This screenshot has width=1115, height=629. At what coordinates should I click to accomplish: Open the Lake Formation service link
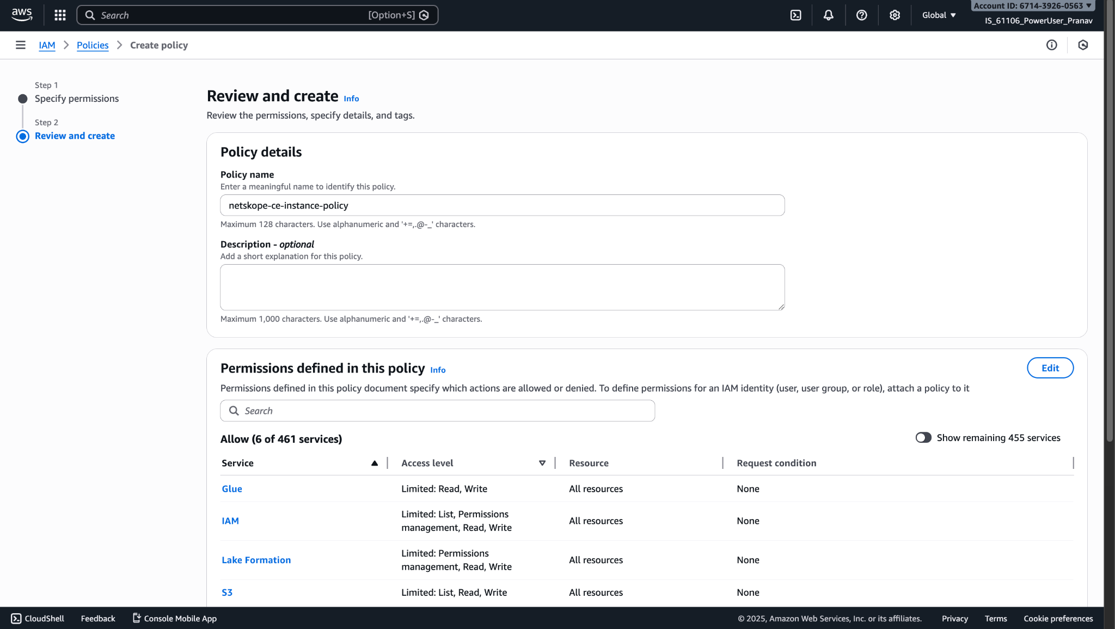click(256, 560)
